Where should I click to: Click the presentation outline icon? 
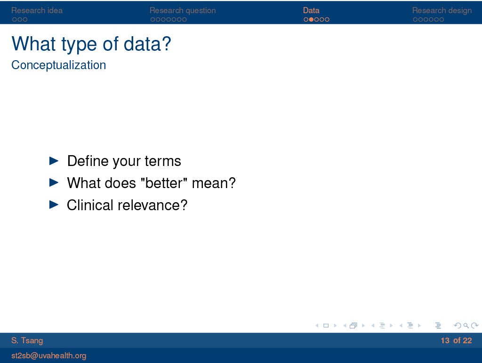[x=438, y=325]
